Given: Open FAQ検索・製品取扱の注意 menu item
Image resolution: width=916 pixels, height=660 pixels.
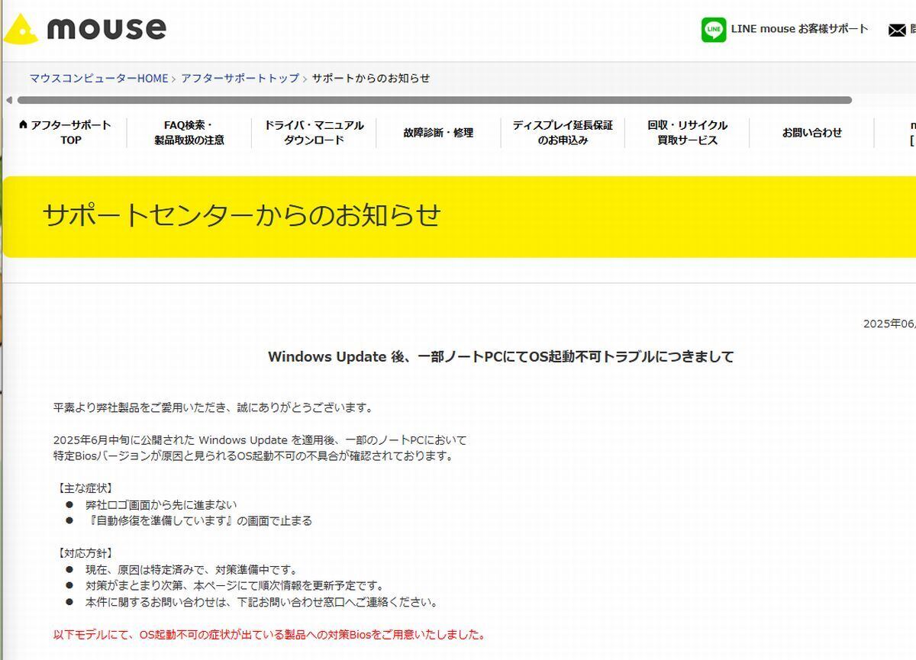Looking at the screenshot, I should click(x=189, y=132).
